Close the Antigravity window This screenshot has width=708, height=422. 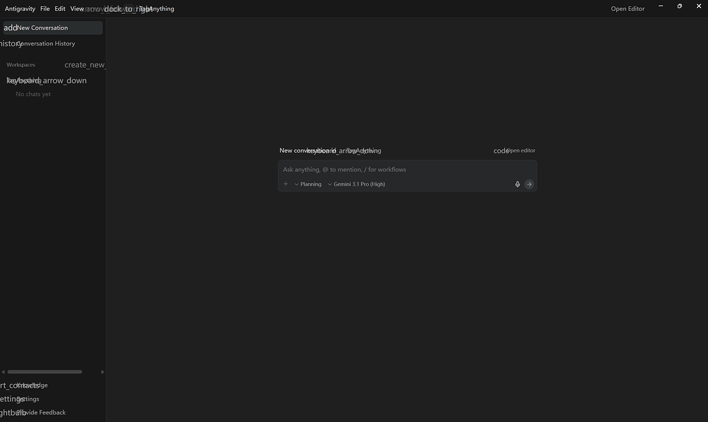point(698,6)
